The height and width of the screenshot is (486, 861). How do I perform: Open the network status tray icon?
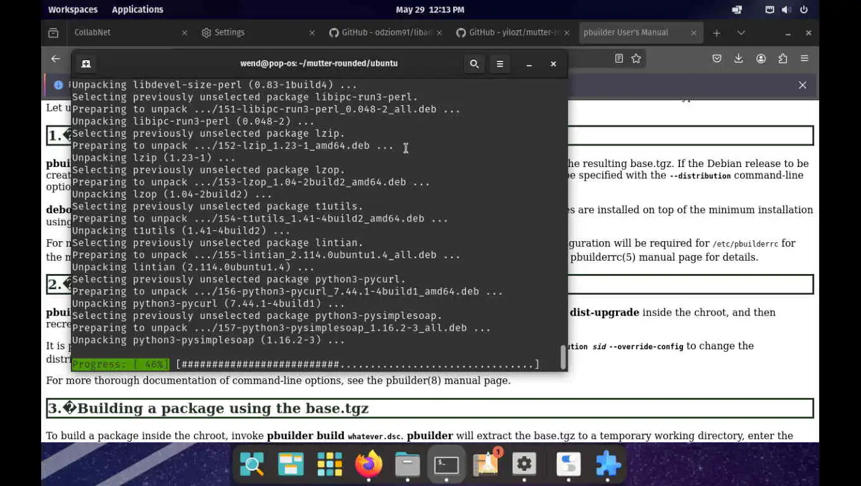[770, 9]
